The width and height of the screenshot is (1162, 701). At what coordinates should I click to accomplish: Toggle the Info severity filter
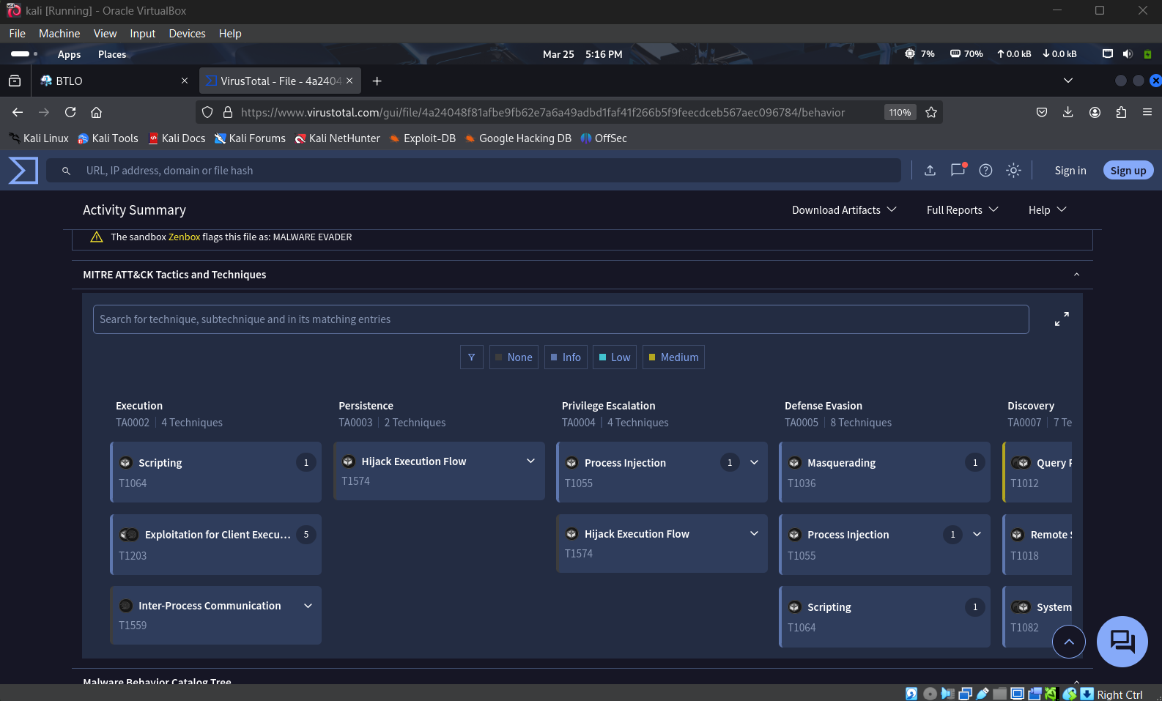point(566,357)
